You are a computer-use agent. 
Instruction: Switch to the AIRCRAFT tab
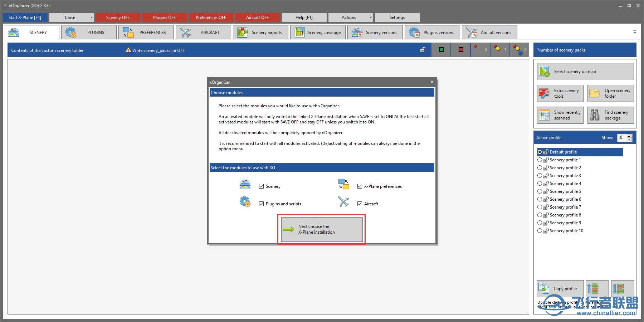click(x=203, y=32)
